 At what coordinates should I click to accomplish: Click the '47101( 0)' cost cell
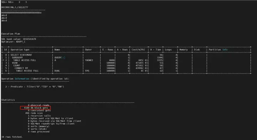(x=142, y=65)
